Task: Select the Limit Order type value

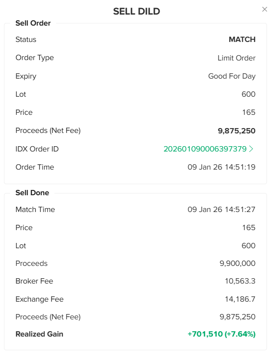Action: click(236, 58)
